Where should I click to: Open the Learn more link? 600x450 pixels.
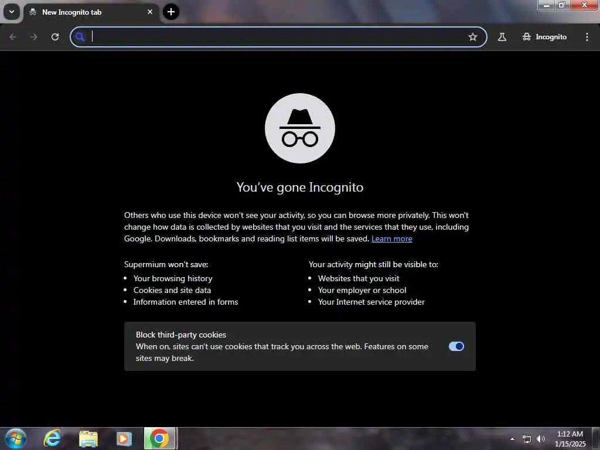(x=392, y=239)
